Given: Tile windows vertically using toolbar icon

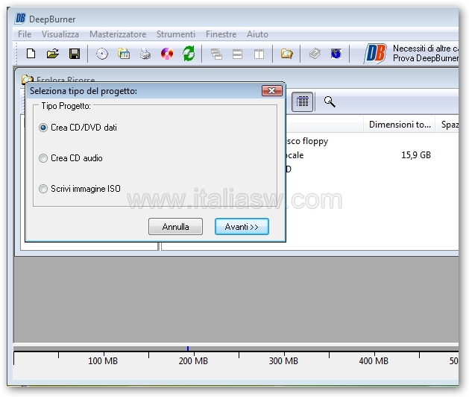Looking at the screenshot, I should coord(259,54).
